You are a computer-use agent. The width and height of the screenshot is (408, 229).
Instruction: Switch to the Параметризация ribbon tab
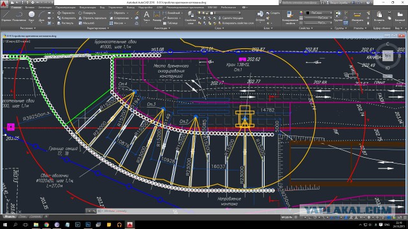(65, 8)
